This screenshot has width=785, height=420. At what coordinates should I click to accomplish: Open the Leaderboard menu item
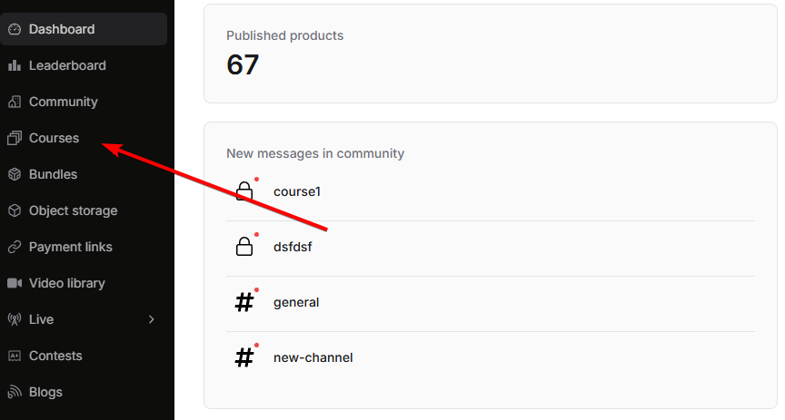[x=67, y=65]
